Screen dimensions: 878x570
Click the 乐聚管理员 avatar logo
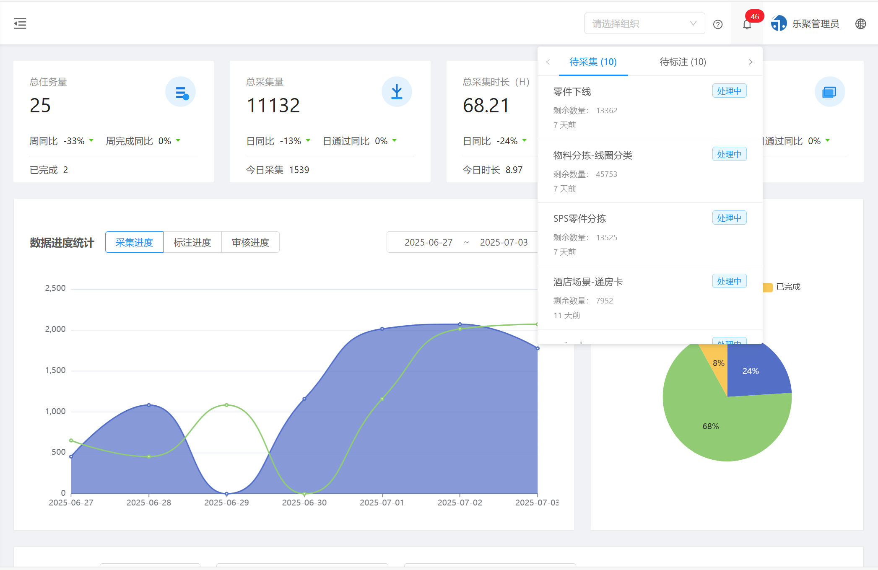[779, 23]
